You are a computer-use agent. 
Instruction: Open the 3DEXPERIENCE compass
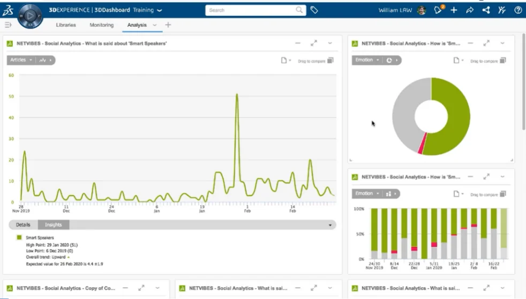click(x=30, y=15)
